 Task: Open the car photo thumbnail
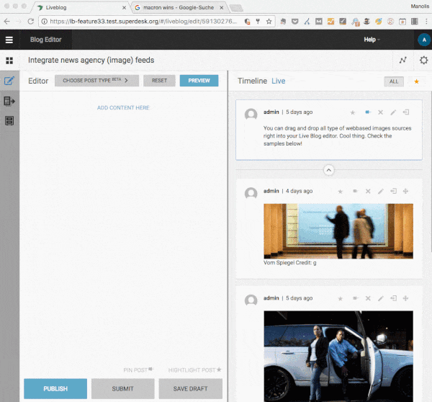click(338, 356)
